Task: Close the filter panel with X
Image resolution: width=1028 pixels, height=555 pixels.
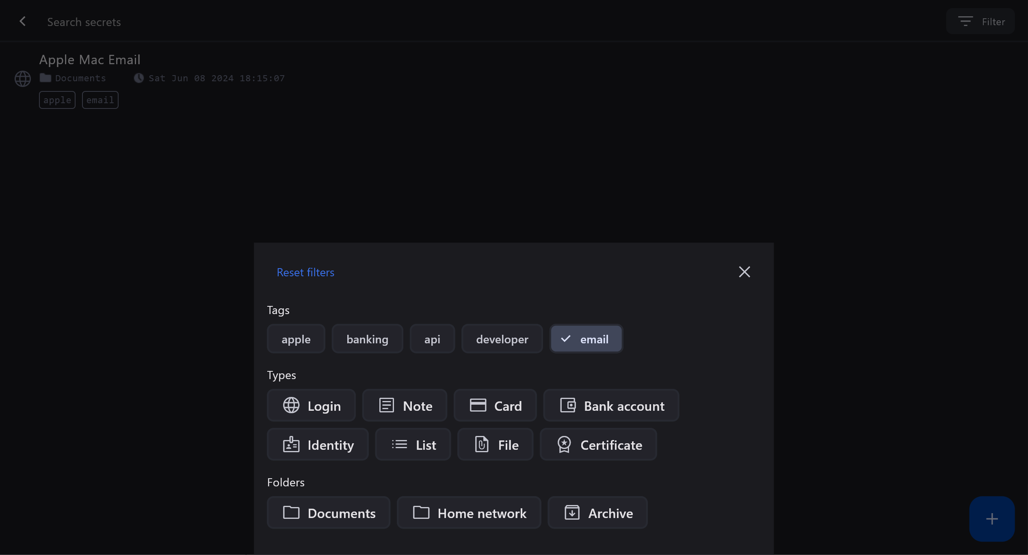Action: [744, 272]
